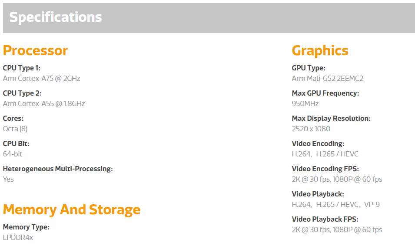Click the Max GPU Frequency label
415x246 pixels.
[x=325, y=93]
